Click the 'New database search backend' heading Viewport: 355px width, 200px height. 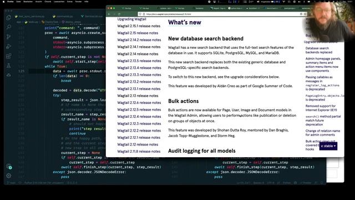coord(206,38)
